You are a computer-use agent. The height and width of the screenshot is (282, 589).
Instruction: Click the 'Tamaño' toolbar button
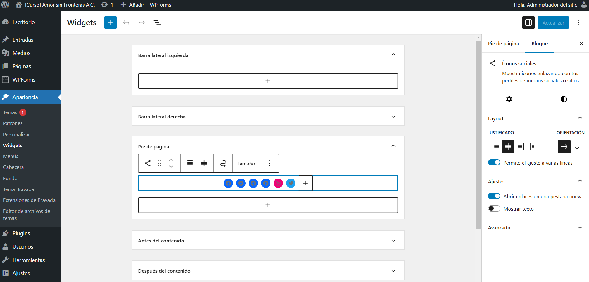point(246,164)
